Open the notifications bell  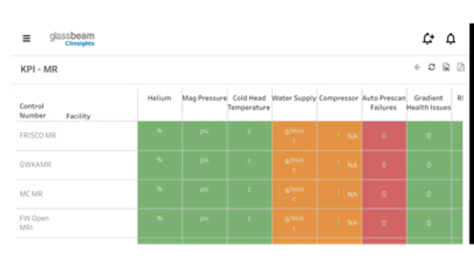451,39
